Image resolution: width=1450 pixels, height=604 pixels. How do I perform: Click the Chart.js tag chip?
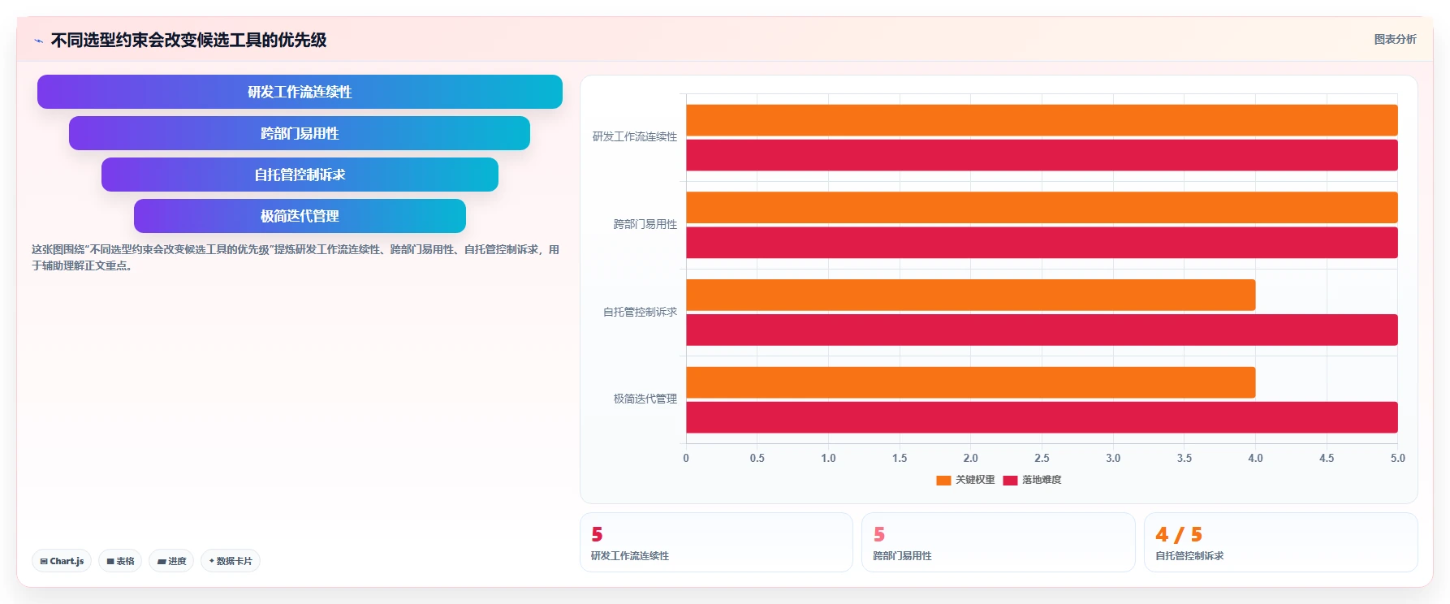click(x=62, y=561)
